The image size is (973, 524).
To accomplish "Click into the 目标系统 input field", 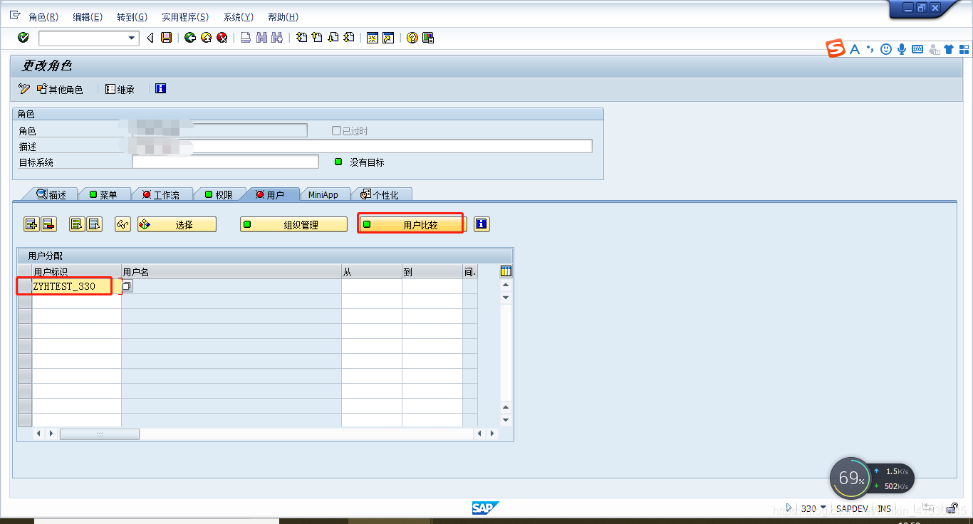I will [225, 162].
